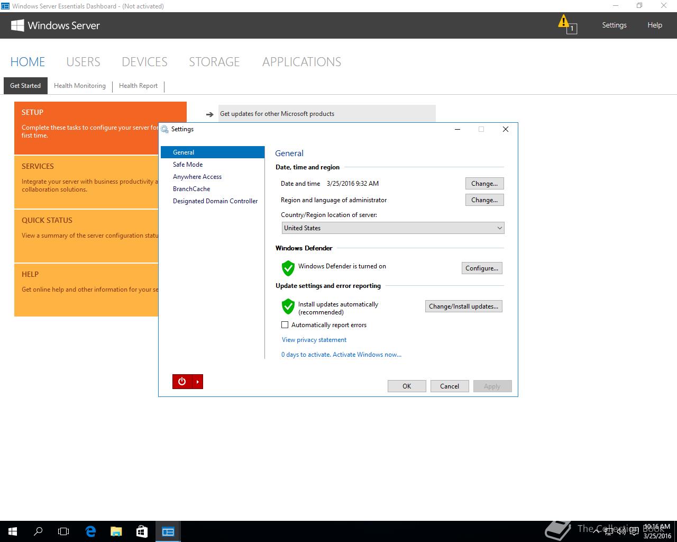Launch Microsoft Edge from taskbar
677x542 pixels.
tap(90, 531)
